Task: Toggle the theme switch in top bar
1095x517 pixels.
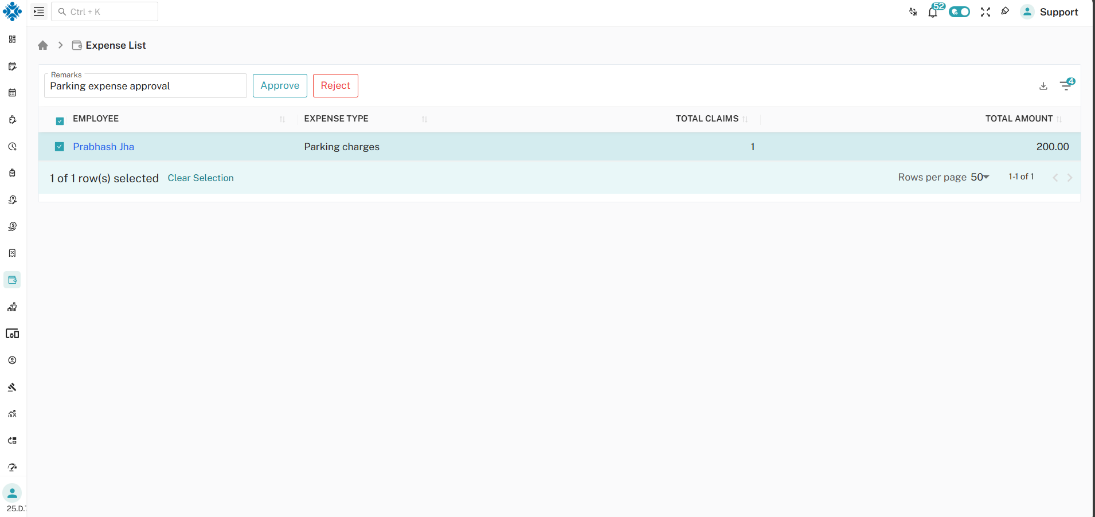Action: (959, 12)
